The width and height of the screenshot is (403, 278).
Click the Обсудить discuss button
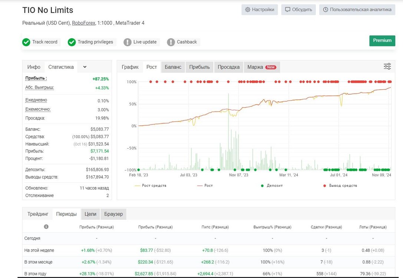(298, 10)
